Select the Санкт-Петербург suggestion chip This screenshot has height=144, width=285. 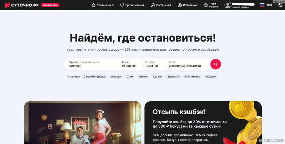95,77
